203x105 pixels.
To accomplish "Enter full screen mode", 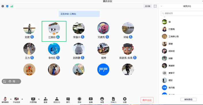I will [155, 6].
